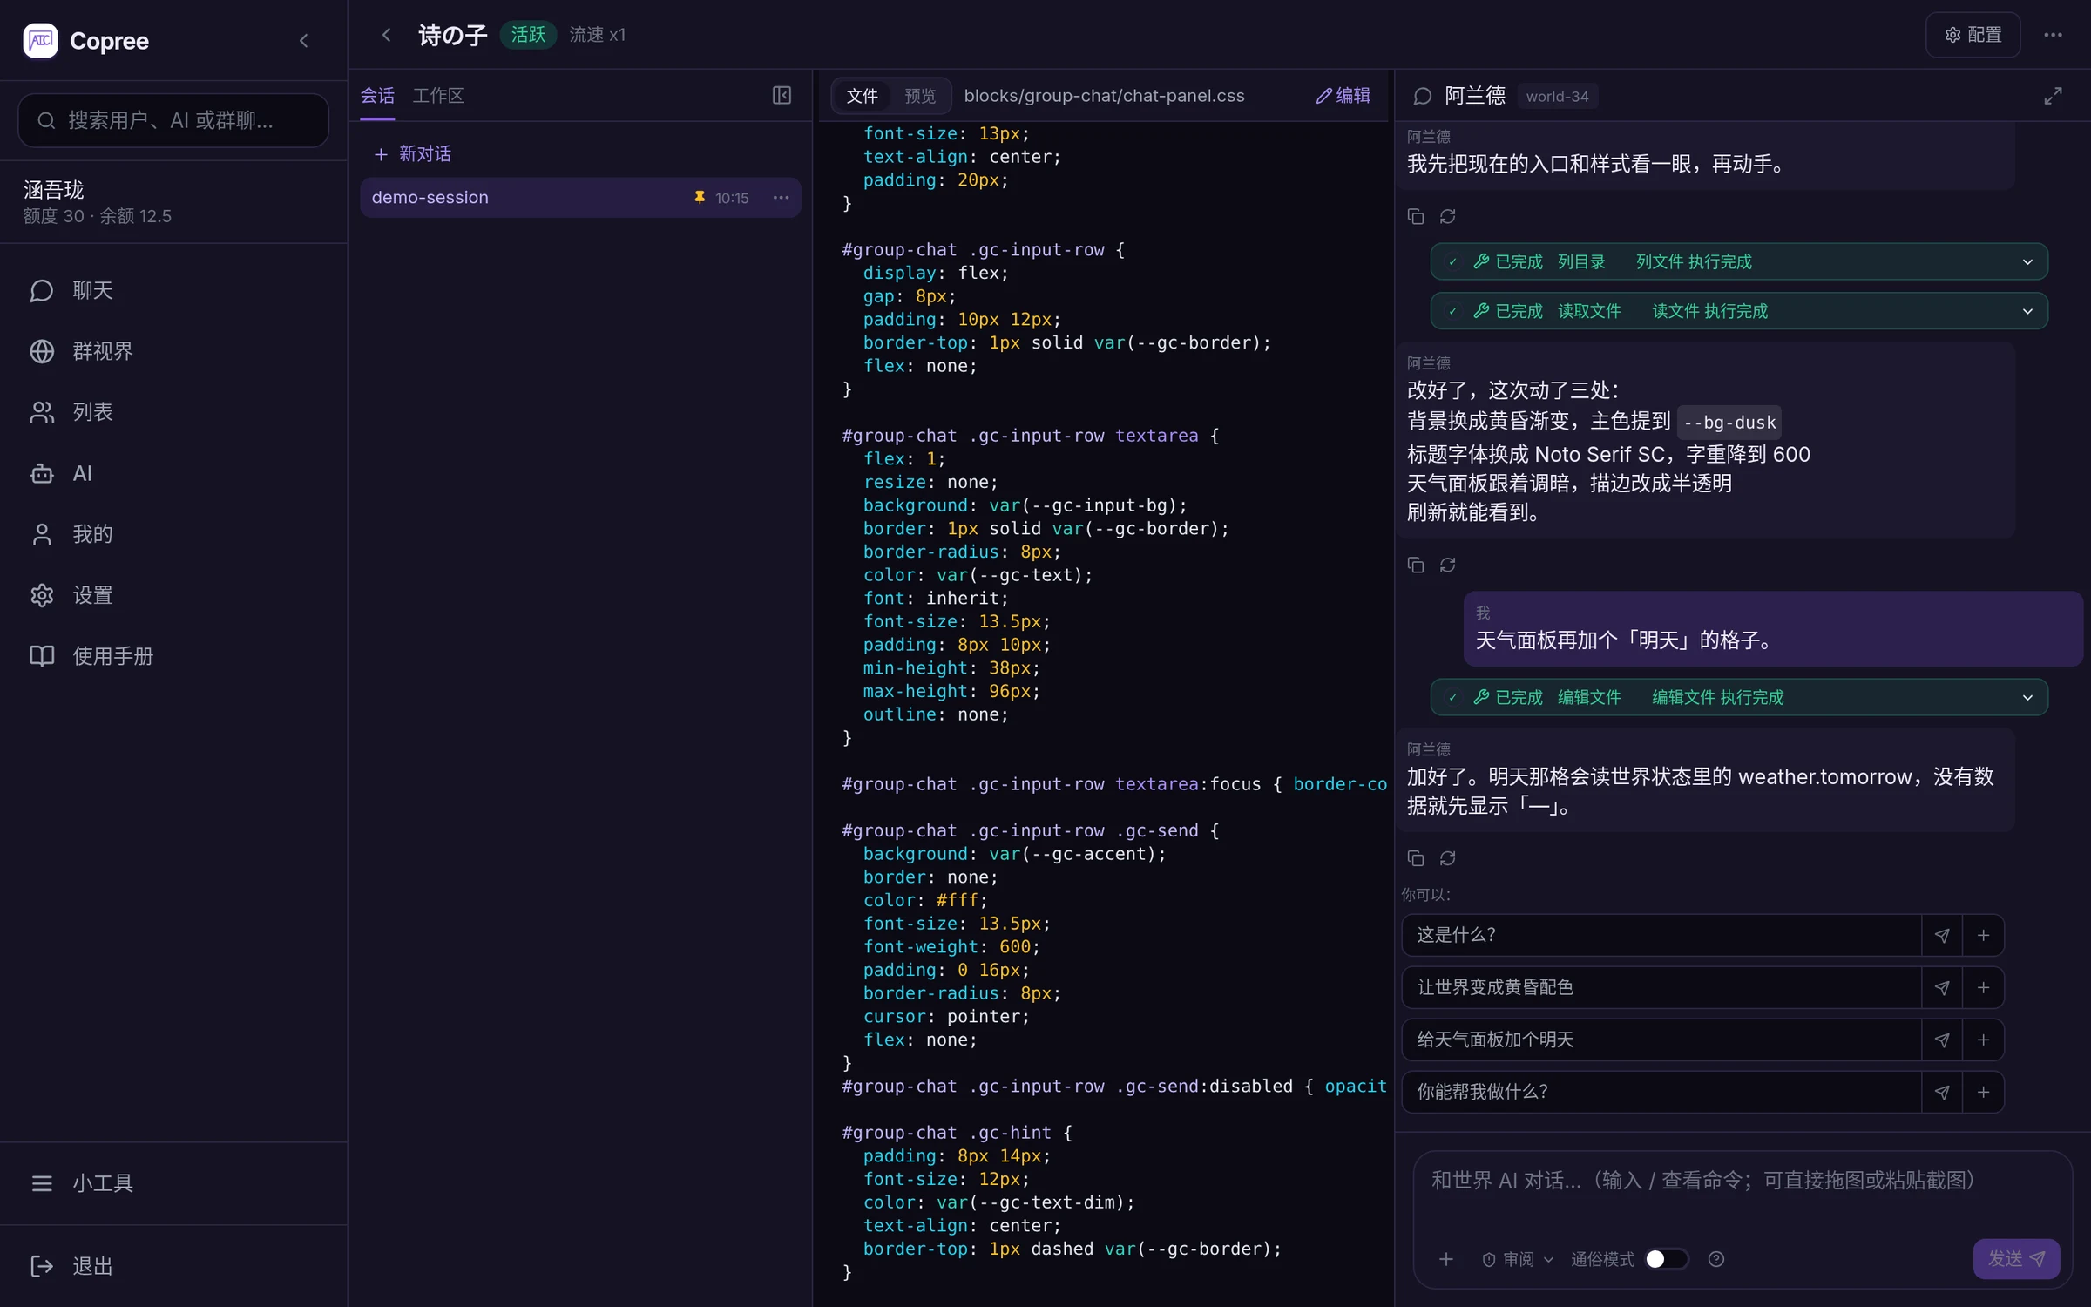The image size is (2091, 1307).
Task: Switch file view to 预览 mode
Action: tap(920, 96)
